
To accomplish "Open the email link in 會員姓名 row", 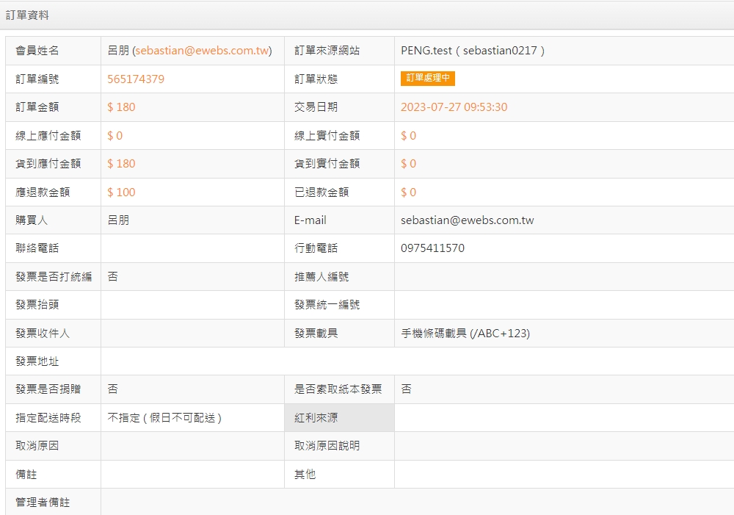I will coord(203,51).
